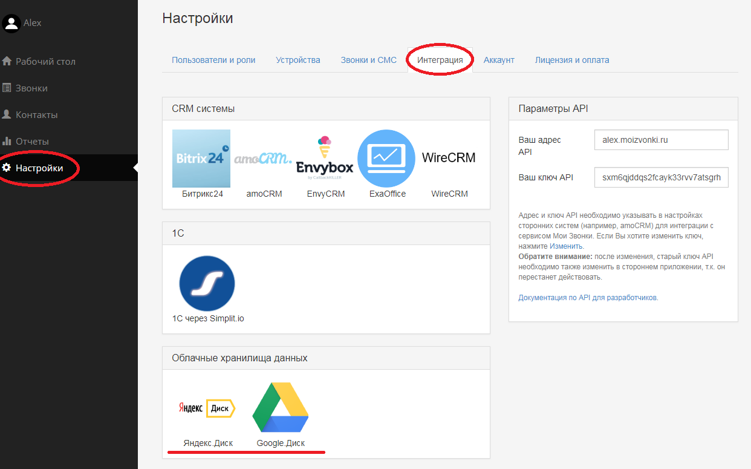This screenshot has height=469, width=751.
Task: Click the Alex username text
Action: [33, 22]
